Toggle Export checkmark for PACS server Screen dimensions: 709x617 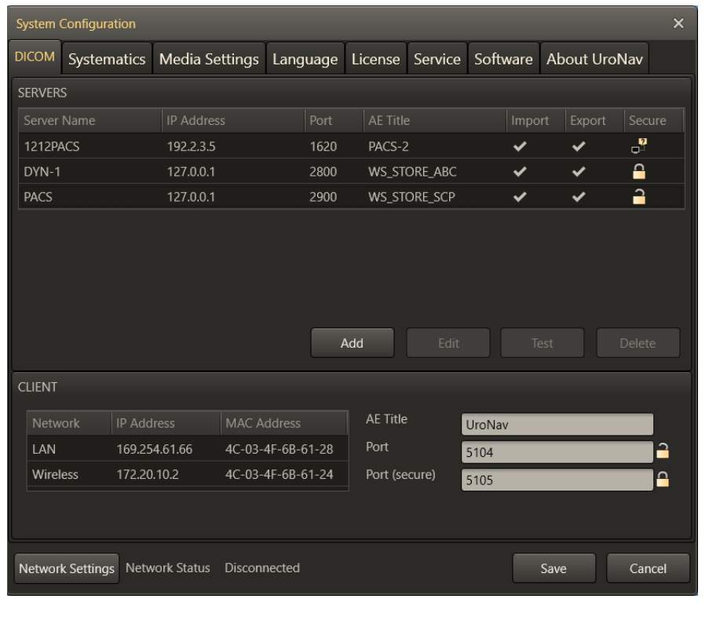click(579, 197)
